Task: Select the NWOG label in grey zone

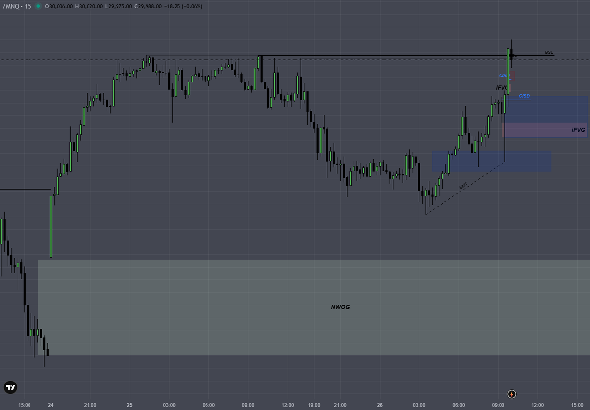Action: click(x=340, y=307)
